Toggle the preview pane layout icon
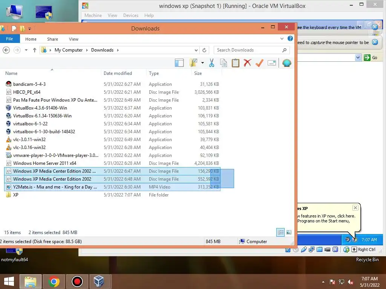 179,63
